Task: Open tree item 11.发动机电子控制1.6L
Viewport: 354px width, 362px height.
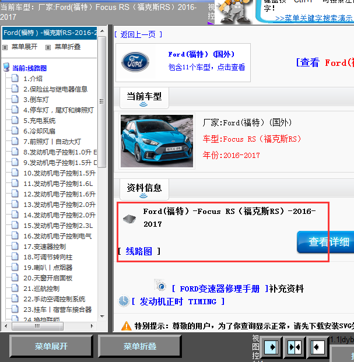Action: click(x=58, y=184)
